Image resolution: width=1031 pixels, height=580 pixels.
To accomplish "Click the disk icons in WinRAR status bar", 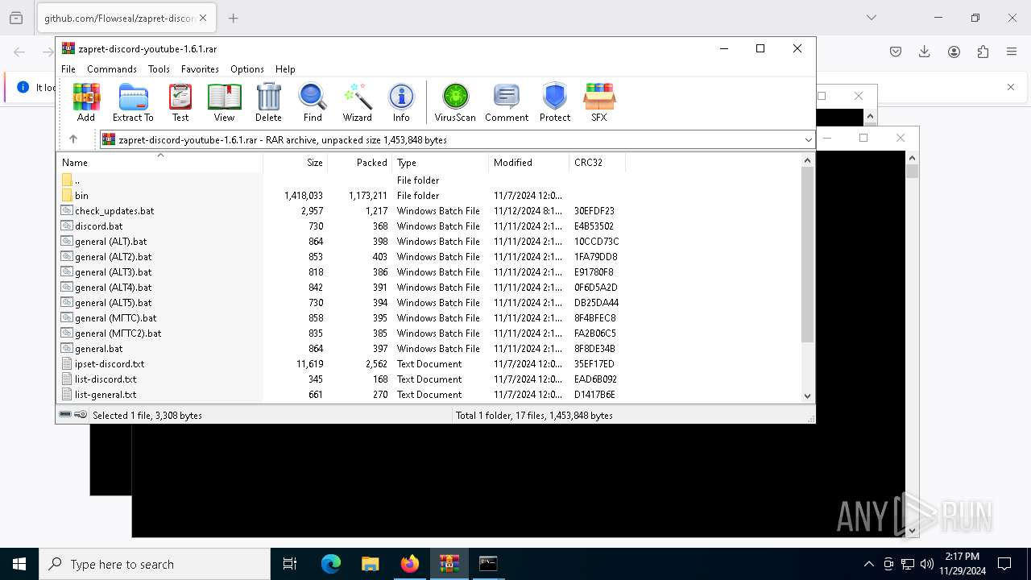I will tap(73, 415).
